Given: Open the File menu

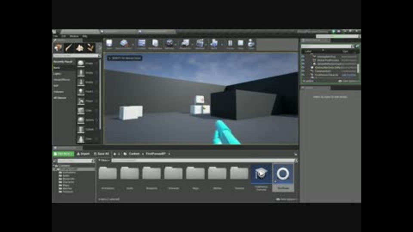Looking at the screenshot, I should pos(55,36).
